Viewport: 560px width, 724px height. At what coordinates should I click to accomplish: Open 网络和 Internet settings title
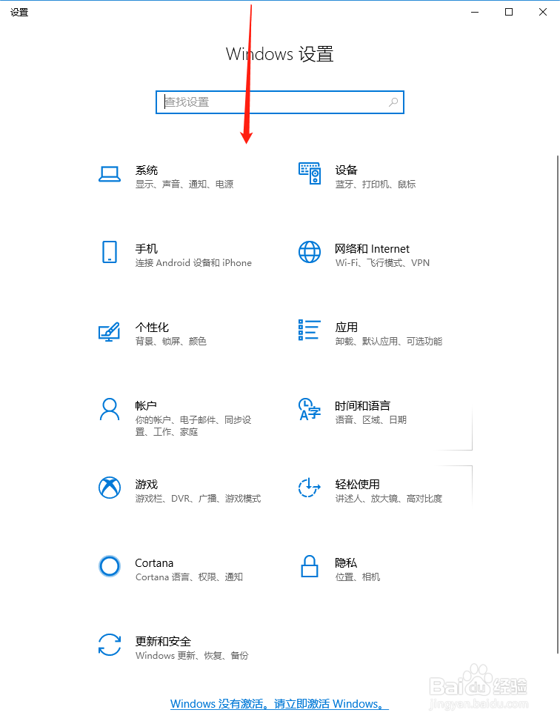pos(372,249)
